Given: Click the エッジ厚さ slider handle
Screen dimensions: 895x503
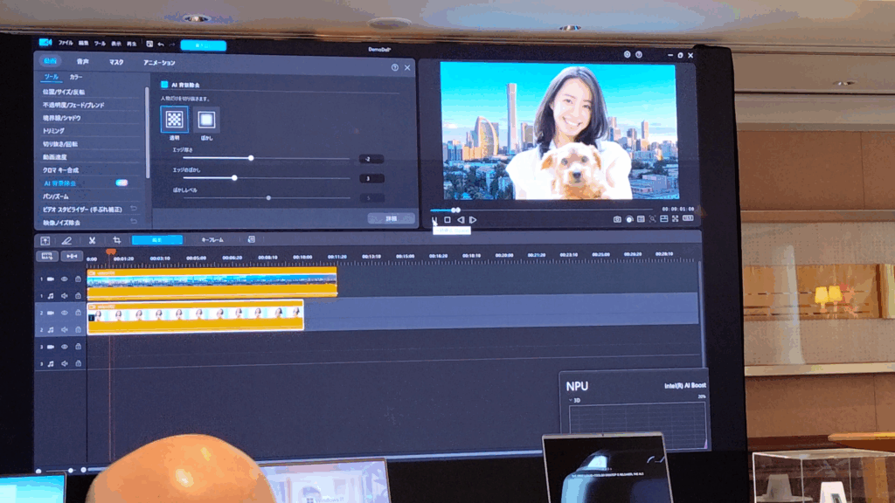Looking at the screenshot, I should click(251, 158).
